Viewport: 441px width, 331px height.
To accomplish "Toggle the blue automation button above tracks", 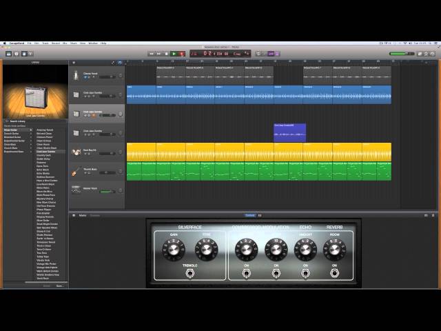I will (x=120, y=63).
